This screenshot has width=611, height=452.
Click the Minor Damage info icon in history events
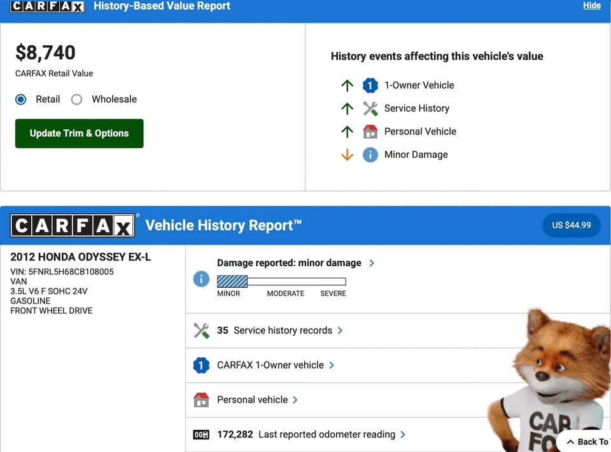click(370, 155)
